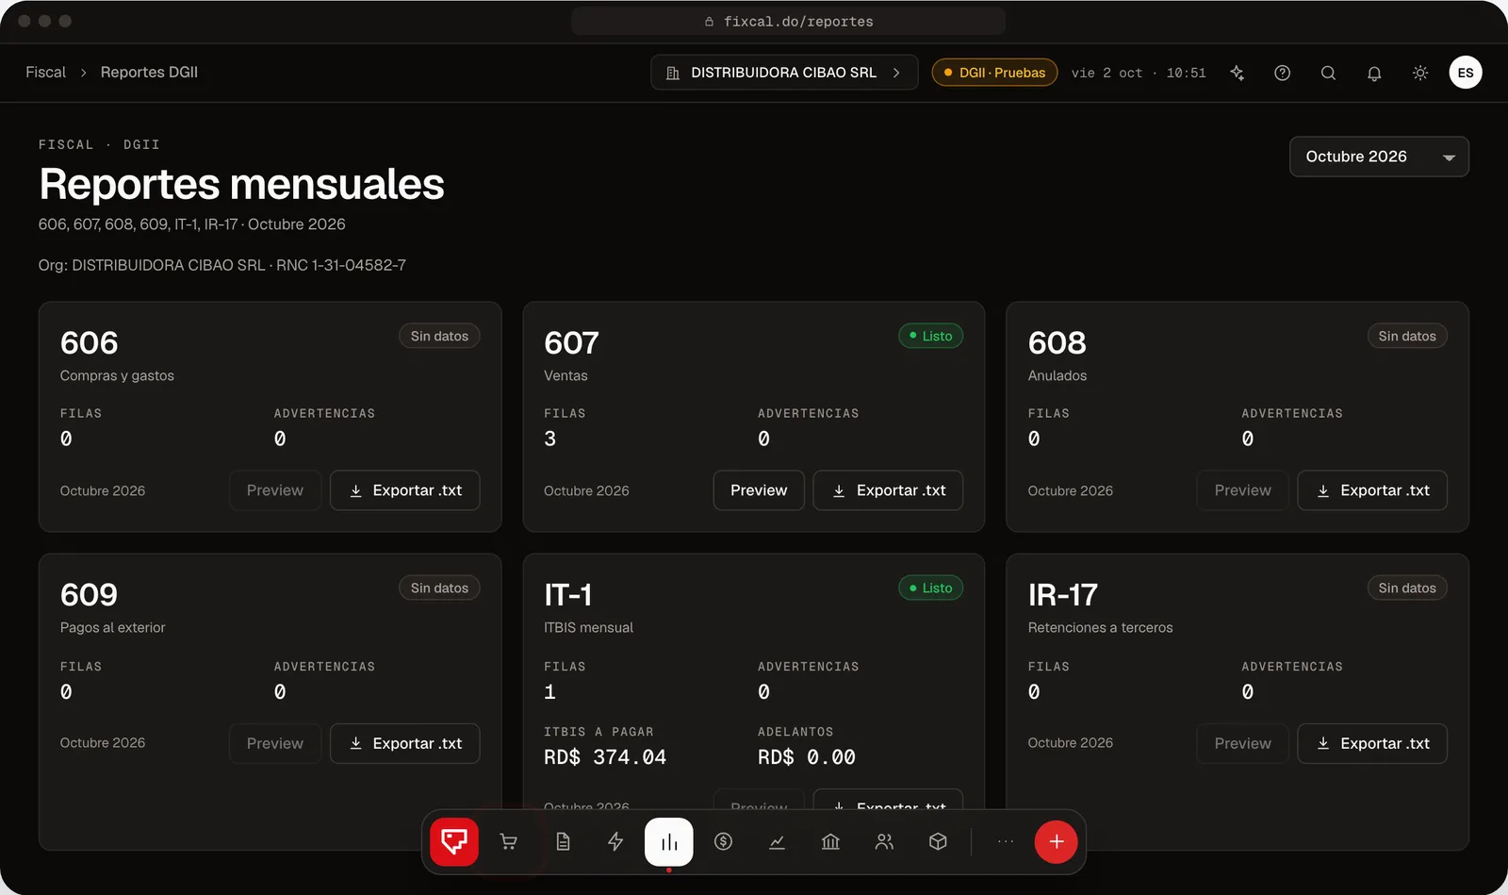The height and width of the screenshot is (895, 1508).
Task: Click the Adelantos RD$ 0.00 value
Action: (x=807, y=757)
